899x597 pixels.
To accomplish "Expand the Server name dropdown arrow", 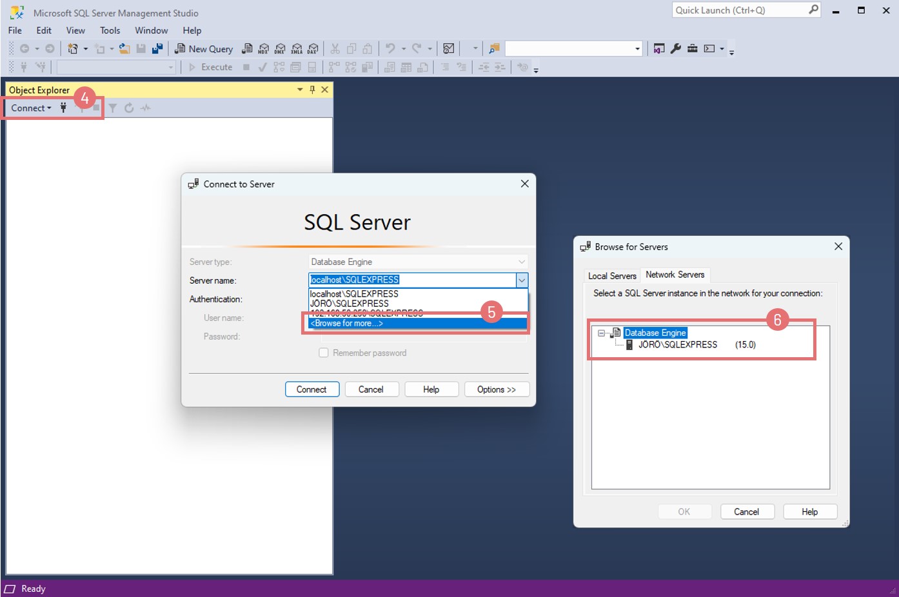I will (x=522, y=280).
